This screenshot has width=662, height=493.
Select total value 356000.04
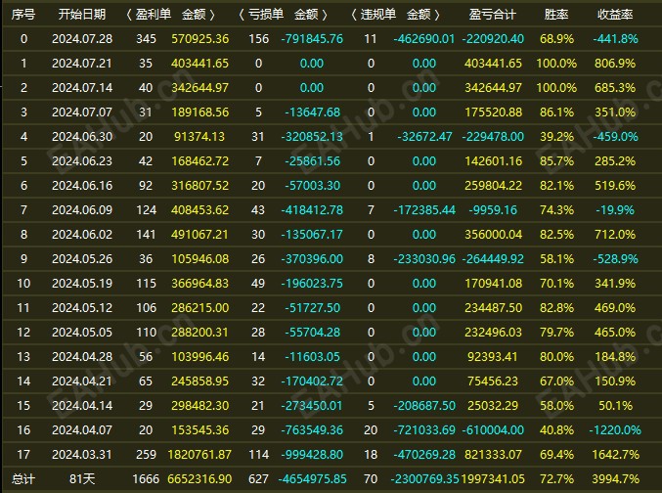pos(493,235)
